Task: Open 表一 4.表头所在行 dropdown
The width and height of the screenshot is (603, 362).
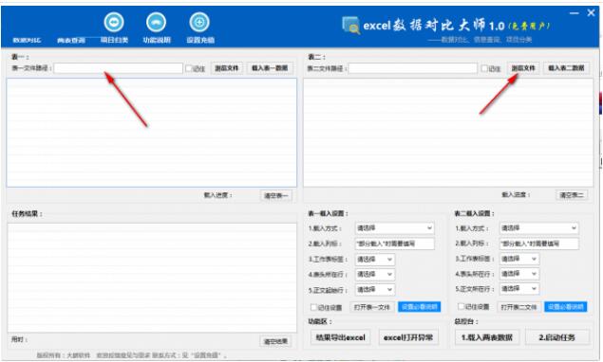Action: click(374, 274)
